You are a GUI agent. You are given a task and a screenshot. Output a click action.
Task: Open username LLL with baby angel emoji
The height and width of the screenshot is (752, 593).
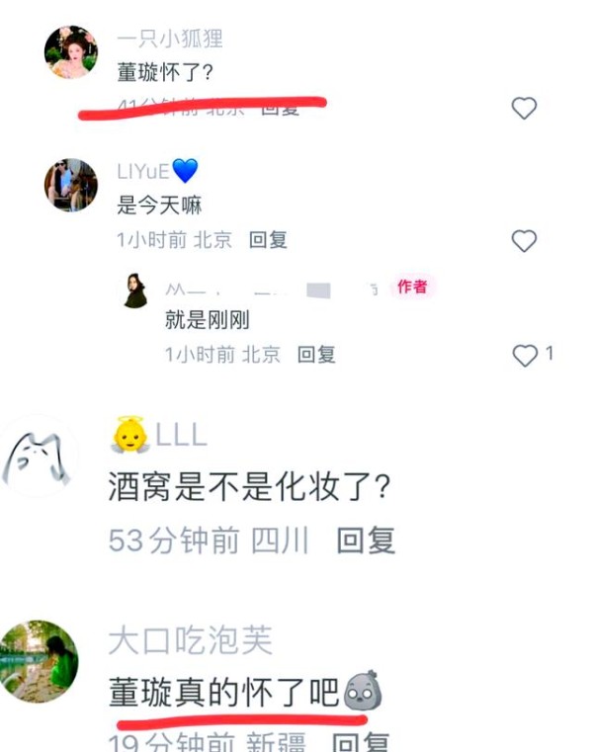[x=158, y=435]
